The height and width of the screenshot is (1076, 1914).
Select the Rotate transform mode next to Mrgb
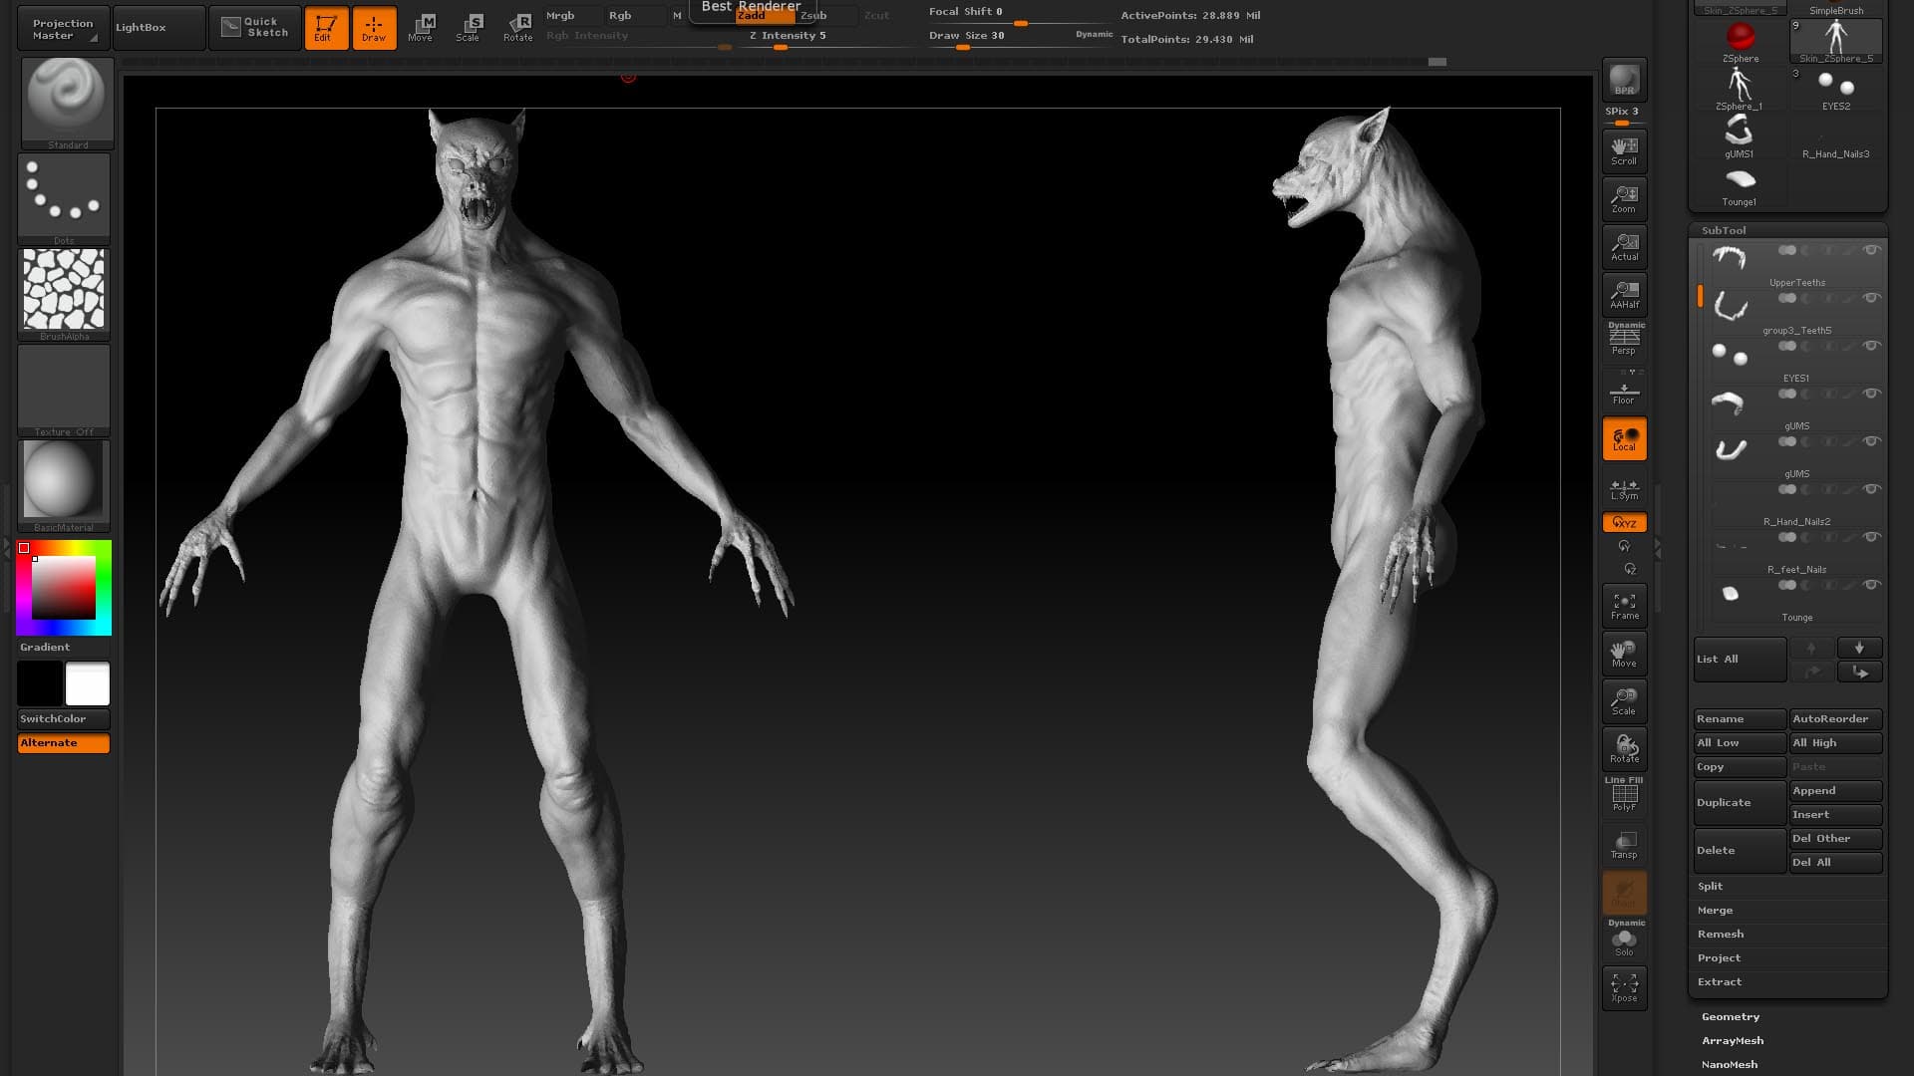point(517,28)
